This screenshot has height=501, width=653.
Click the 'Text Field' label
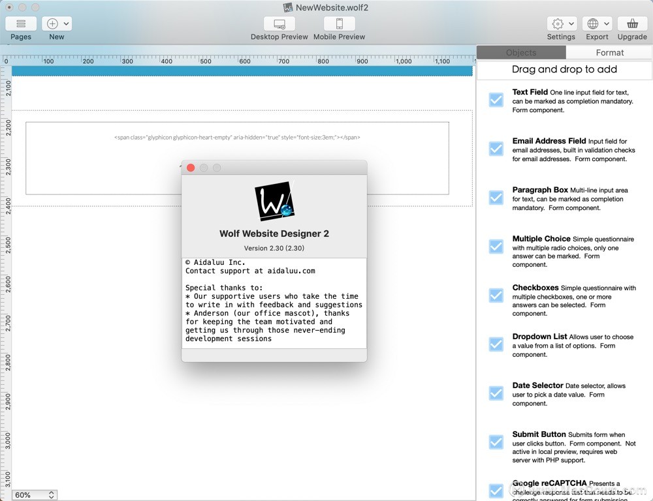click(x=530, y=92)
